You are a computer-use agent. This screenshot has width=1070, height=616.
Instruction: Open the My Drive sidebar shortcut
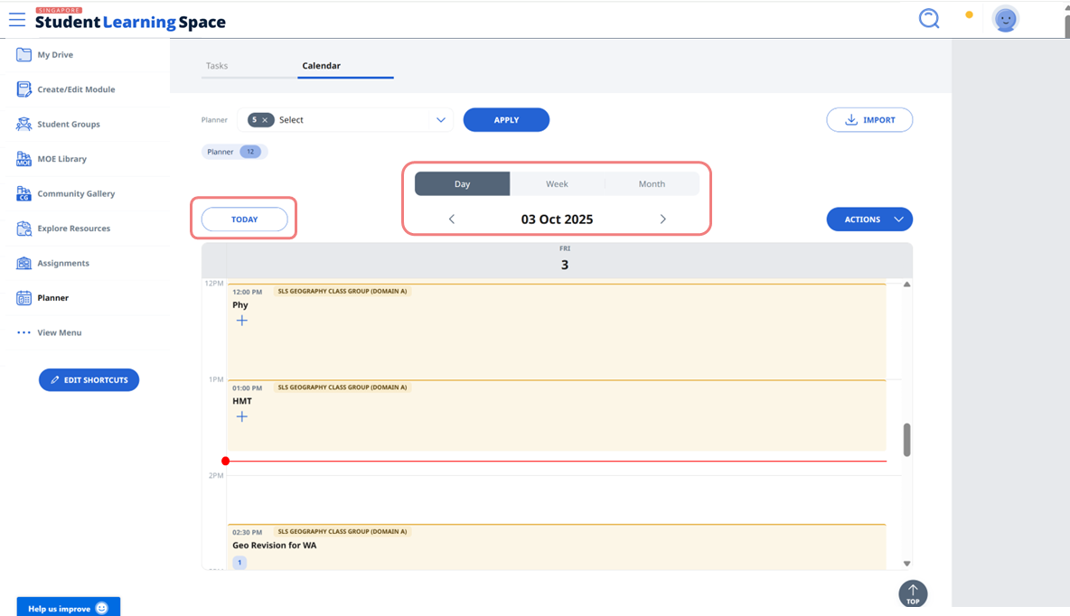[54, 54]
